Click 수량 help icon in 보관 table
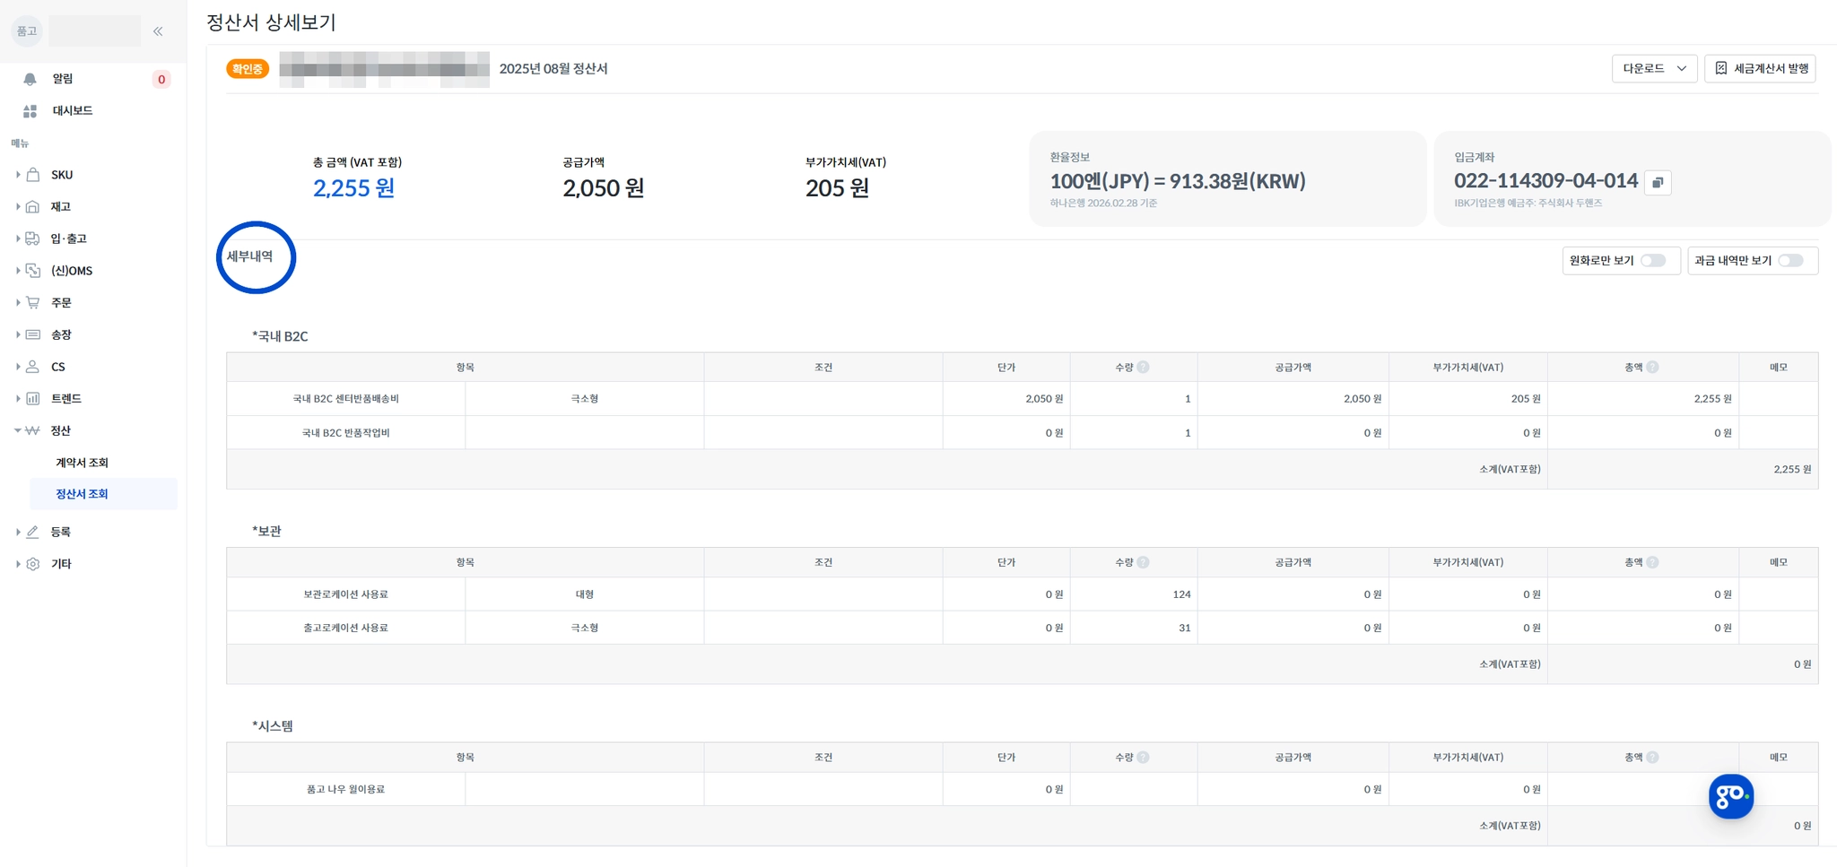Viewport: 1837px width, 867px height. tap(1144, 562)
